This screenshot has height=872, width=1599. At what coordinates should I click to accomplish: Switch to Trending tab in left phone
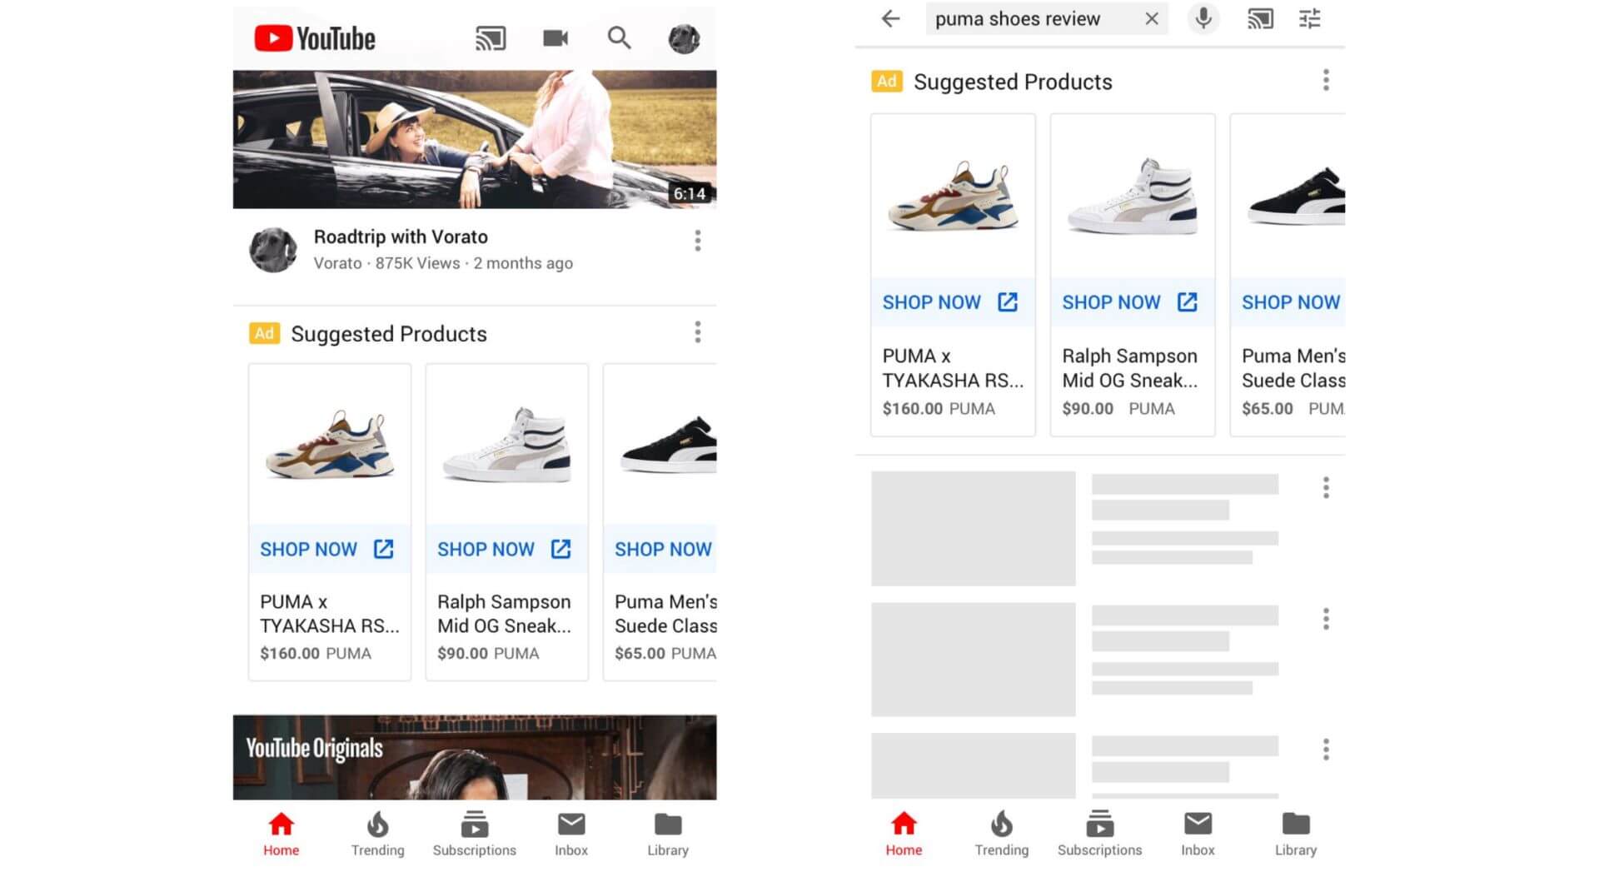377,834
